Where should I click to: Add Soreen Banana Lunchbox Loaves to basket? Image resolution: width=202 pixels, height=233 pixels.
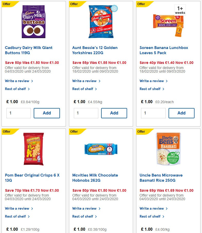[x=181, y=113]
